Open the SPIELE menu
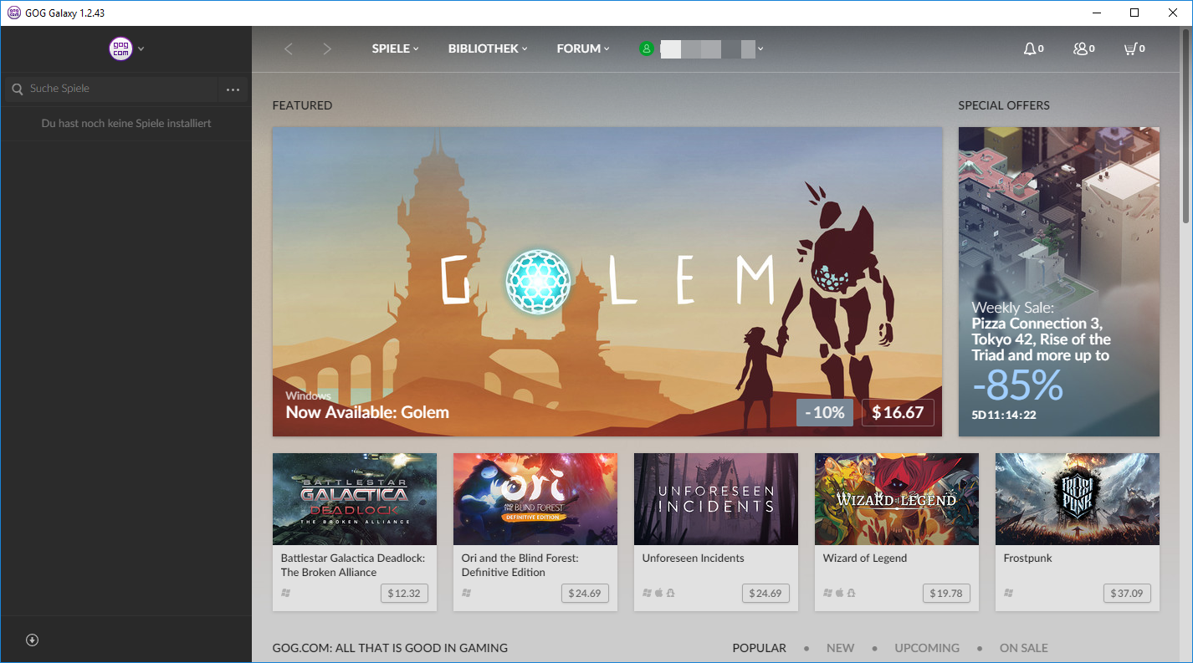This screenshot has width=1193, height=663. (x=396, y=48)
